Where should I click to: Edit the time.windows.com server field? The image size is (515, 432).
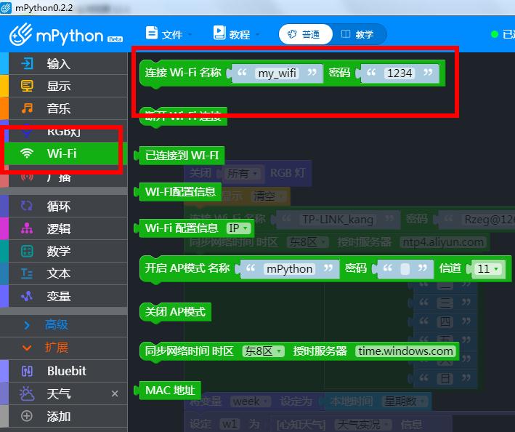(405, 351)
